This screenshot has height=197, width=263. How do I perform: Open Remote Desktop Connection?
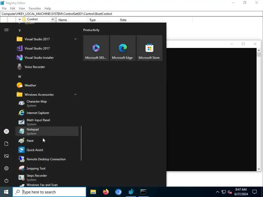tap(47, 159)
